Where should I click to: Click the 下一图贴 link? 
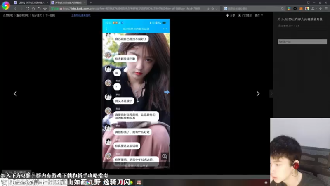point(50,15)
